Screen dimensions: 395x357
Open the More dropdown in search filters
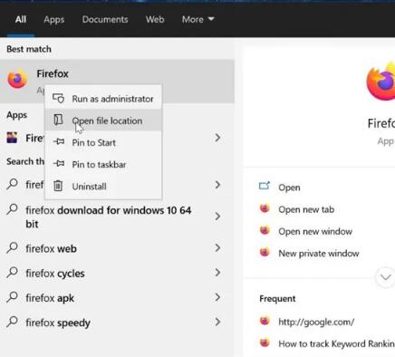click(x=197, y=19)
